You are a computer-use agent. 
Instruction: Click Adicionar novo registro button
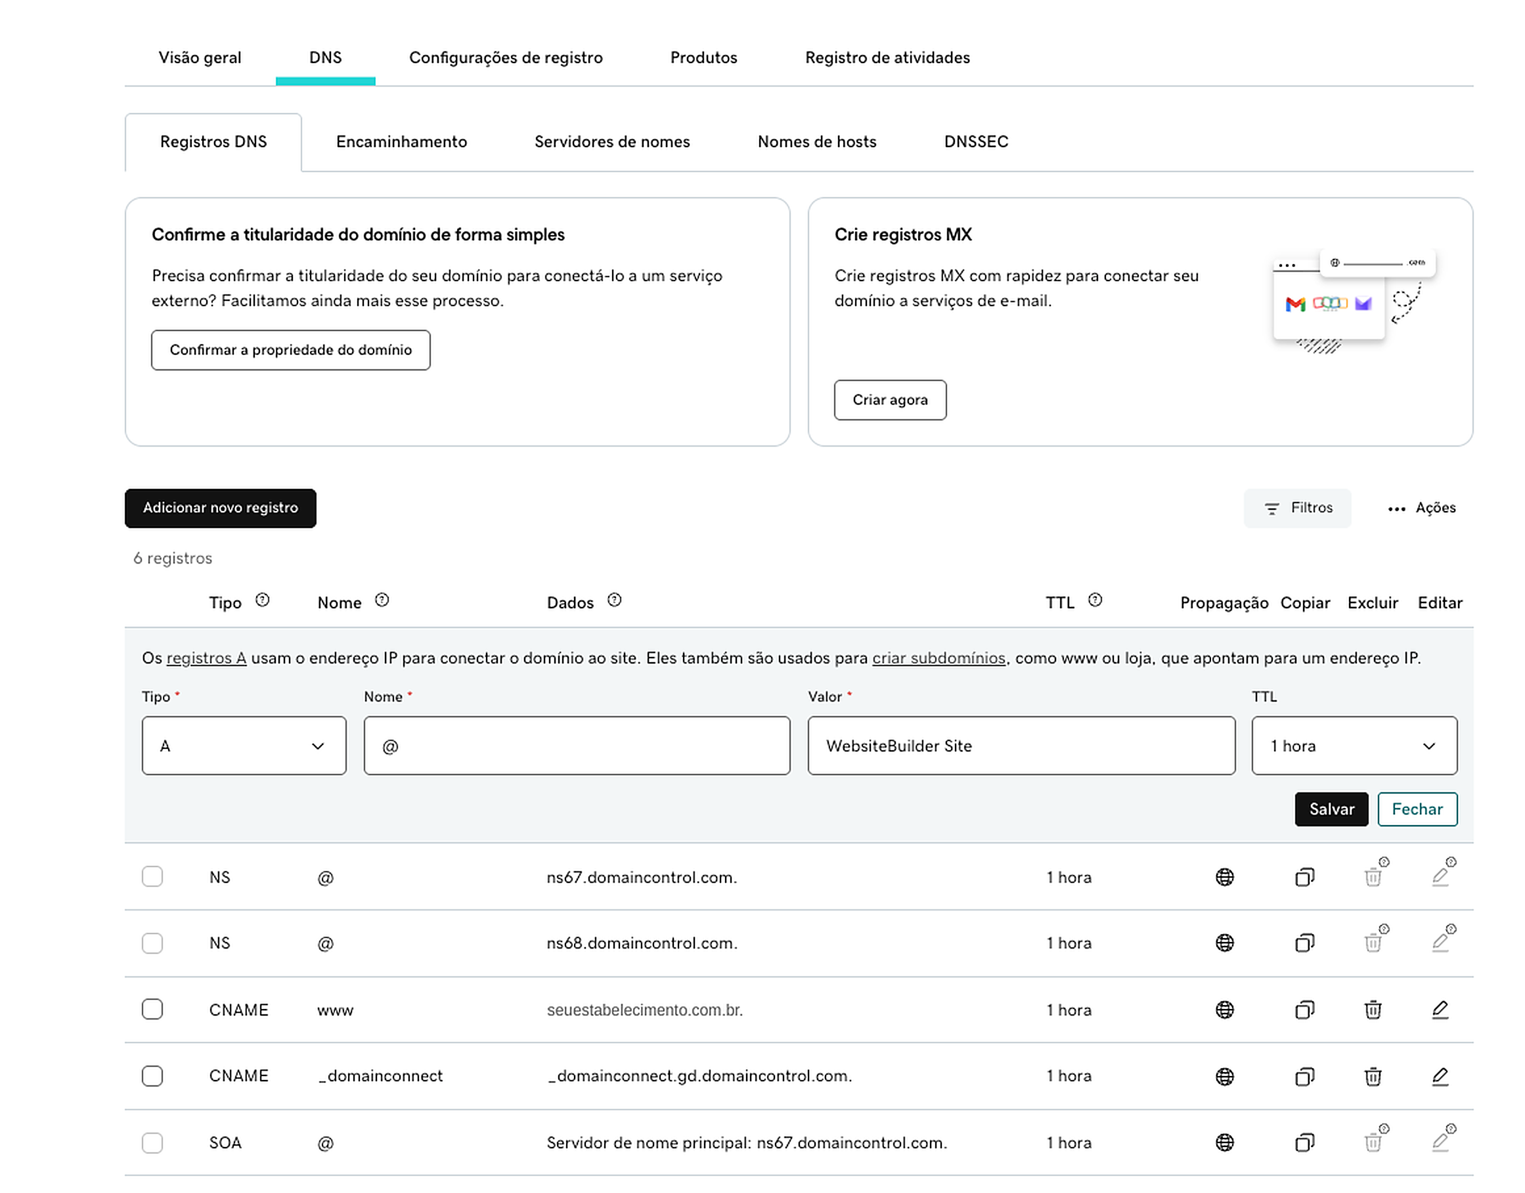220,508
